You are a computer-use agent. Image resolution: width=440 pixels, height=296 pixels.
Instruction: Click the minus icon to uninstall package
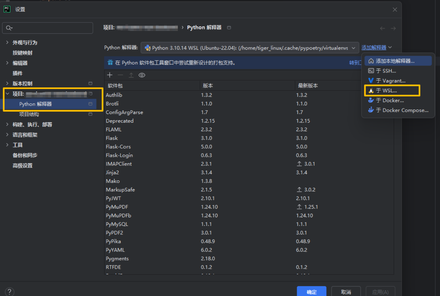click(x=120, y=75)
